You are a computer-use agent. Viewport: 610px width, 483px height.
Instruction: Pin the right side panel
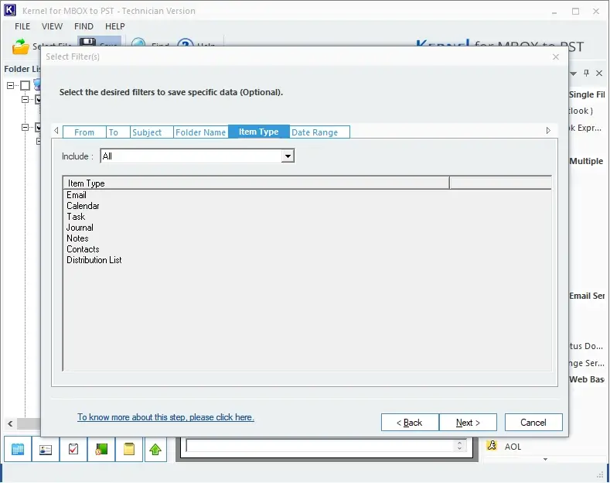coord(586,73)
